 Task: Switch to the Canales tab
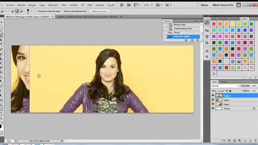pyautogui.click(x=223, y=82)
